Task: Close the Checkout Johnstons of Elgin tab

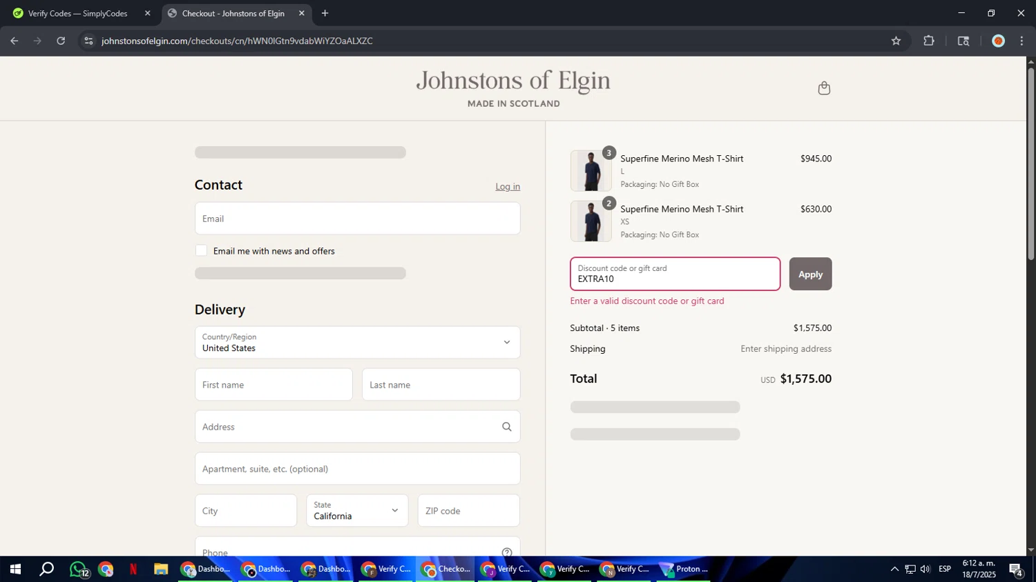Action: tap(302, 13)
